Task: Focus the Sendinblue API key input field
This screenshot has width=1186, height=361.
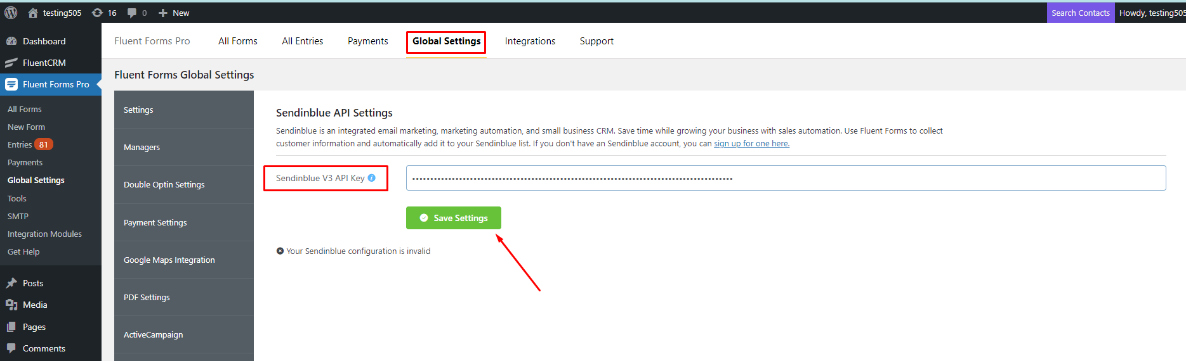Action: pyautogui.click(x=786, y=178)
